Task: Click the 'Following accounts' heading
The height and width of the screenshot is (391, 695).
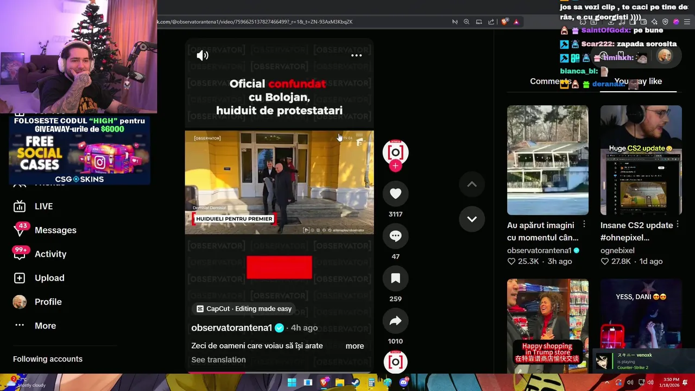Action: pyautogui.click(x=48, y=359)
